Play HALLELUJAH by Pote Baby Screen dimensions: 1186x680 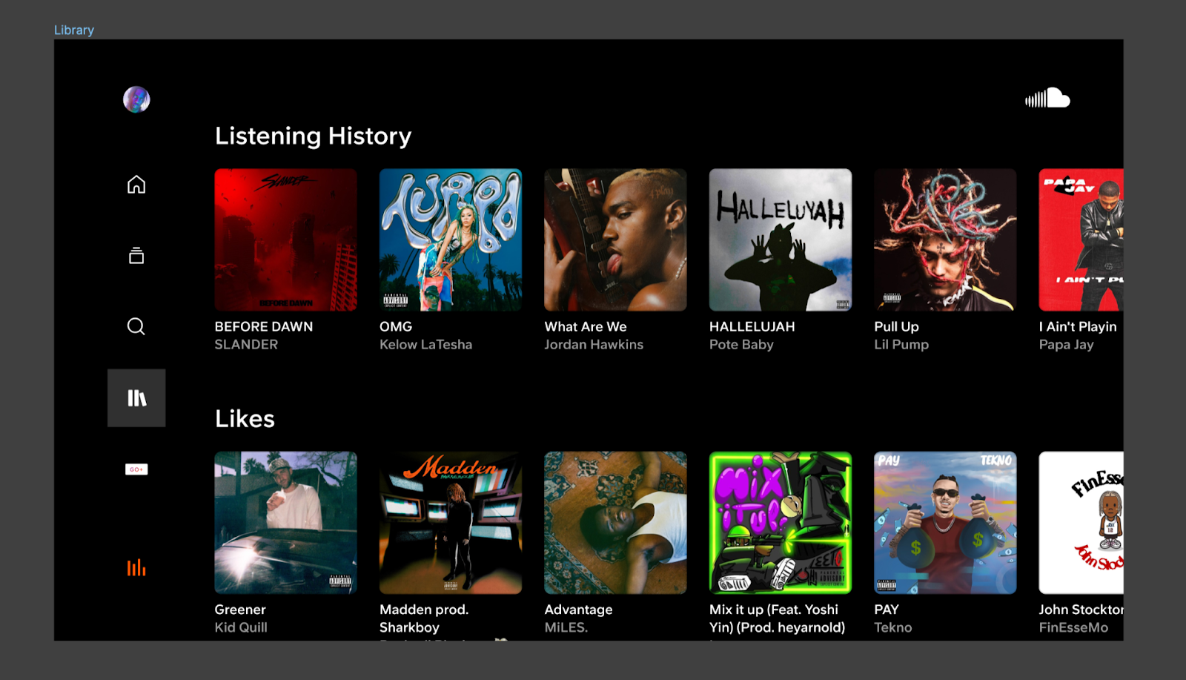[x=781, y=240]
